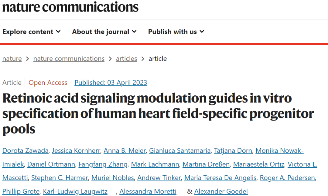Click Alessandra Moretti author link

tap(148, 191)
